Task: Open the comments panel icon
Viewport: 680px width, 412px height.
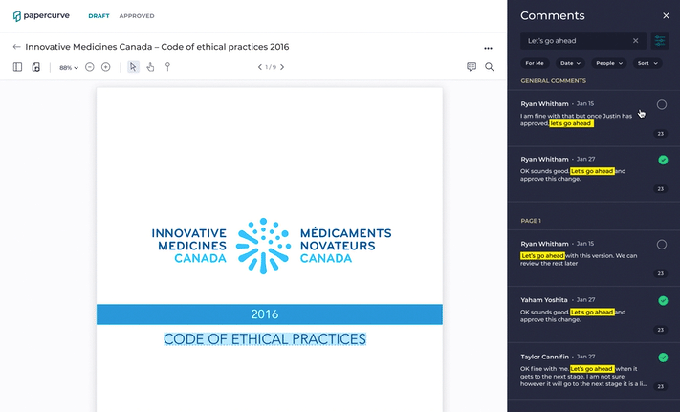Action: click(472, 66)
